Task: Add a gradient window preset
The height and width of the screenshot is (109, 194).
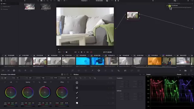Action: pos(95,78)
